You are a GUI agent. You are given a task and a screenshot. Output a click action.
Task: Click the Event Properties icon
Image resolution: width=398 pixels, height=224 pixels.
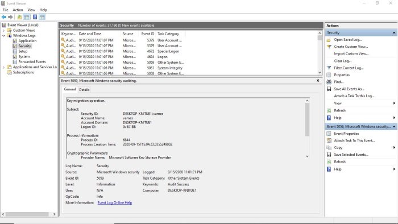click(x=329, y=134)
